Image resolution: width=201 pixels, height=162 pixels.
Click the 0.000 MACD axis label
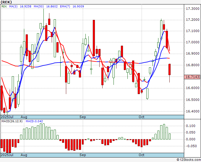tap(191, 139)
